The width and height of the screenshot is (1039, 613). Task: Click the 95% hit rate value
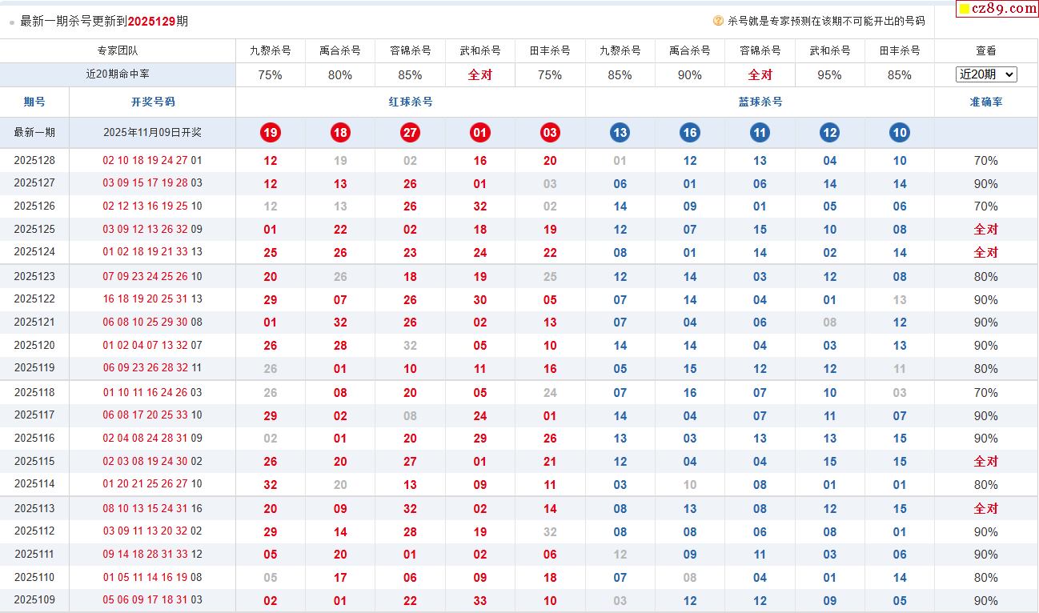click(829, 75)
